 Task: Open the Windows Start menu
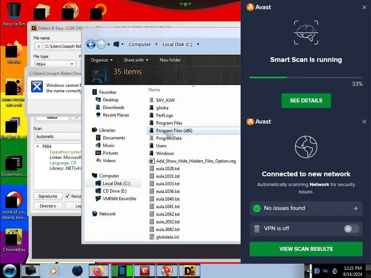tap(9, 271)
